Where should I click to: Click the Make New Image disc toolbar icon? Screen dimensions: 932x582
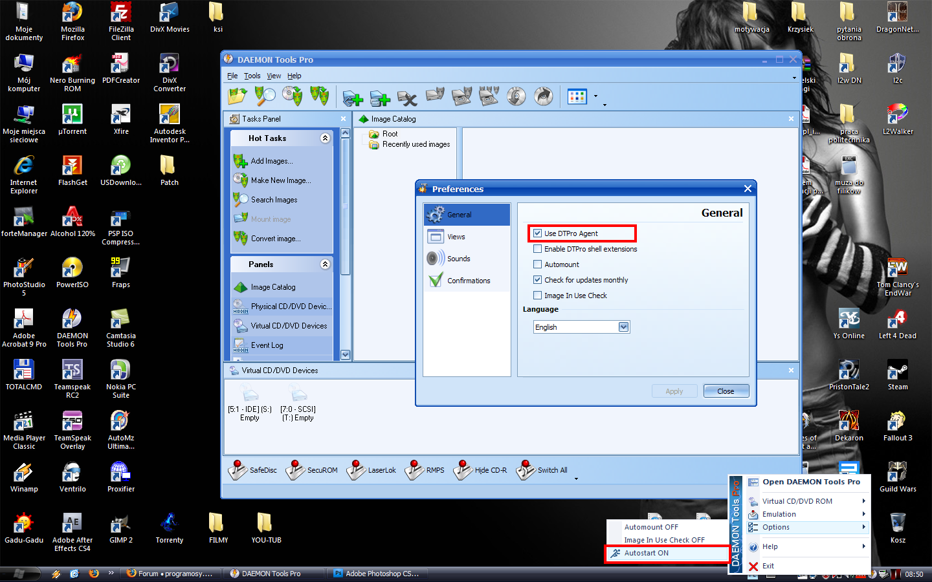292,96
